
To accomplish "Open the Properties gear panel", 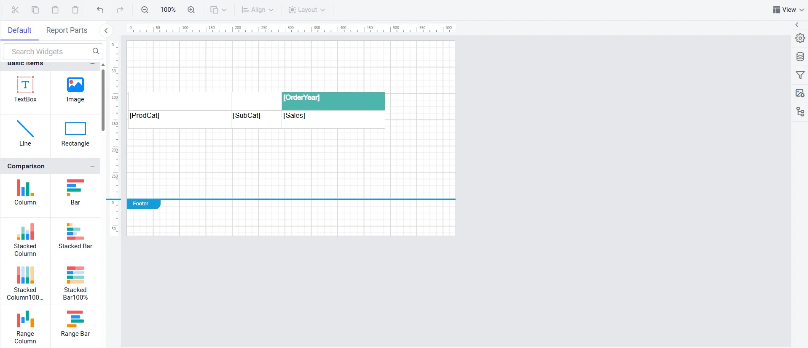I will tap(800, 38).
